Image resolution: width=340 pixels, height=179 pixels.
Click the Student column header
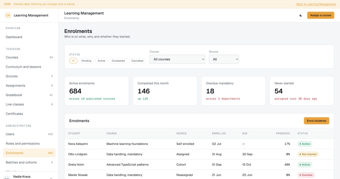click(x=74, y=134)
